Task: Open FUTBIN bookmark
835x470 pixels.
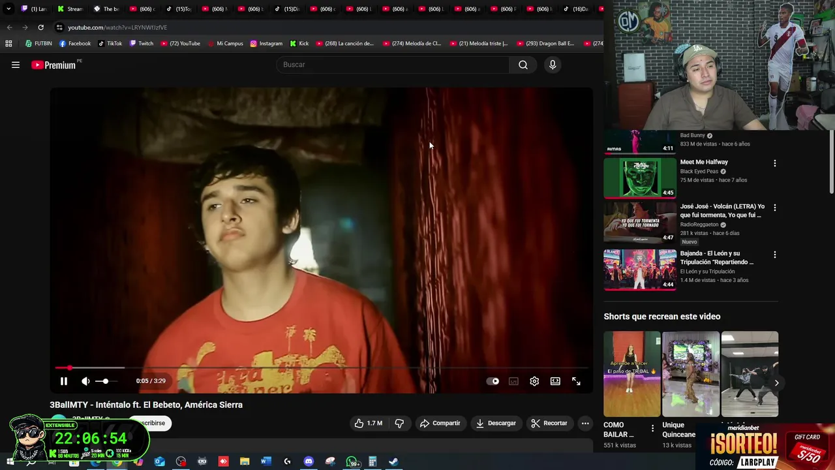Action: pyautogui.click(x=38, y=44)
